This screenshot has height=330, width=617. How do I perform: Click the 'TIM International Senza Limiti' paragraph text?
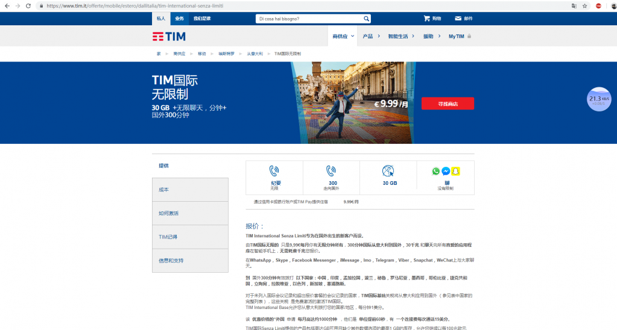[305, 236]
